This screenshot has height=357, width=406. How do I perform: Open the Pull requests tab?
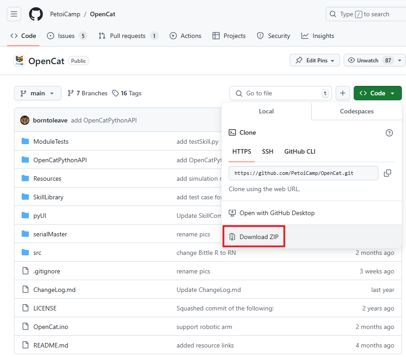click(128, 36)
